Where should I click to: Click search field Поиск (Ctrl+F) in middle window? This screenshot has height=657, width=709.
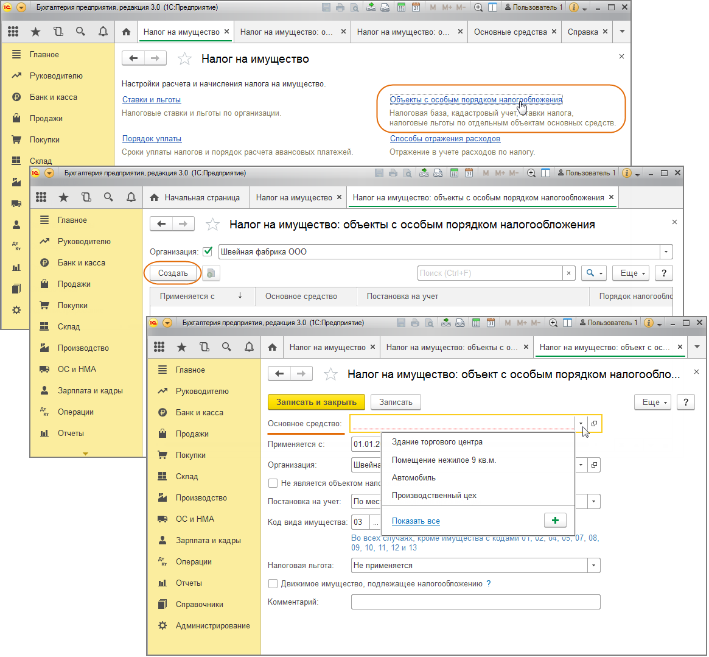(490, 273)
